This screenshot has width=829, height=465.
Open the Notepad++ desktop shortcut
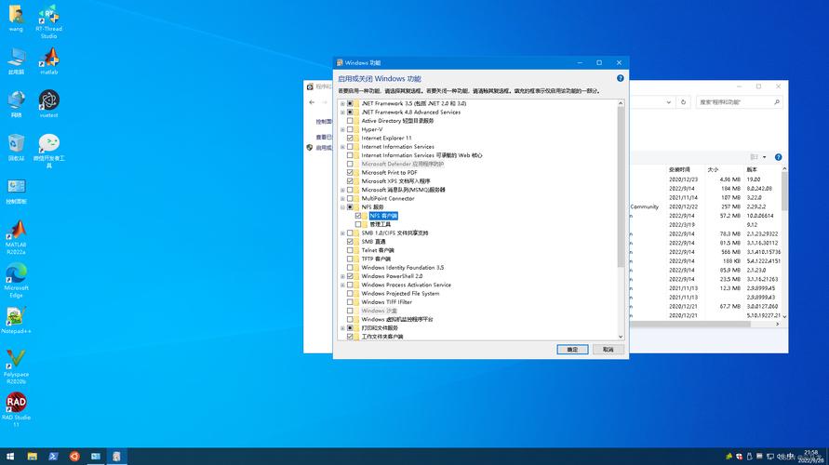[x=16, y=320]
